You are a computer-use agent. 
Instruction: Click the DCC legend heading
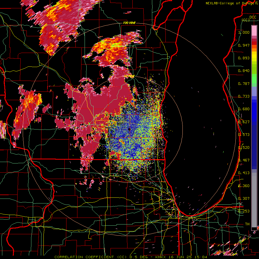click(x=253, y=17)
